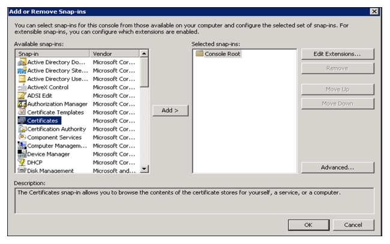390x244 pixels.
Task: Click the Certificate Templates icon
Action: pyautogui.click(x=22, y=112)
